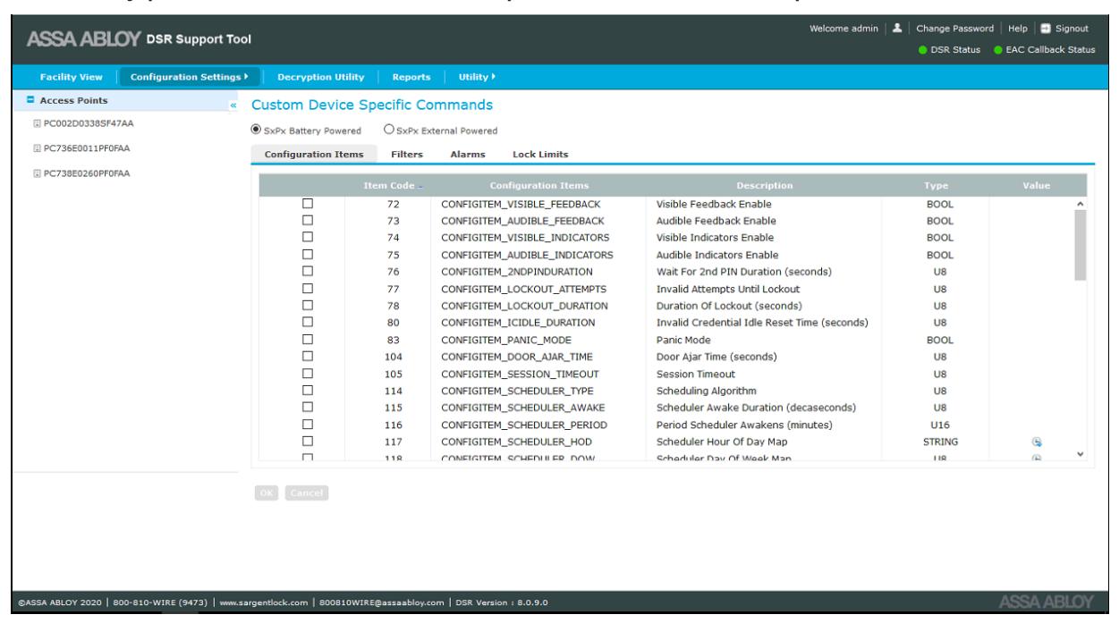Tick checkbox for CONFIGITEM_VISIBLE_INDICATORS
This screenshot has width=1119, height=623.
[x=308, y=238]
